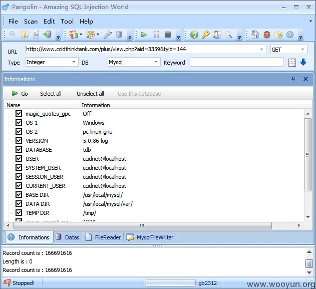Viewport: 316px width, 289px height.
Task: Uncheck the TEMP DIR checkbox
Action: click(x=19, y=213)
